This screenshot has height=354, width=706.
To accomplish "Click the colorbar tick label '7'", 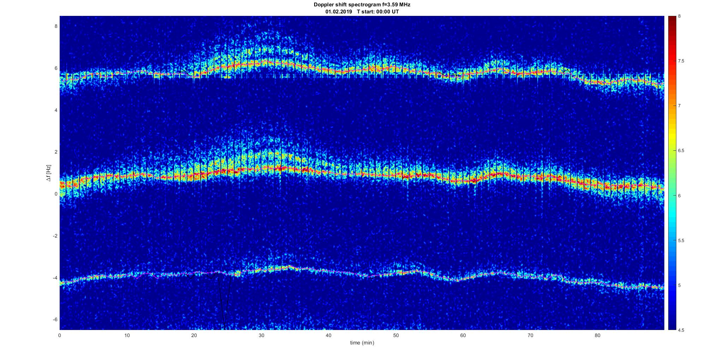I will (x=680, y=106).
